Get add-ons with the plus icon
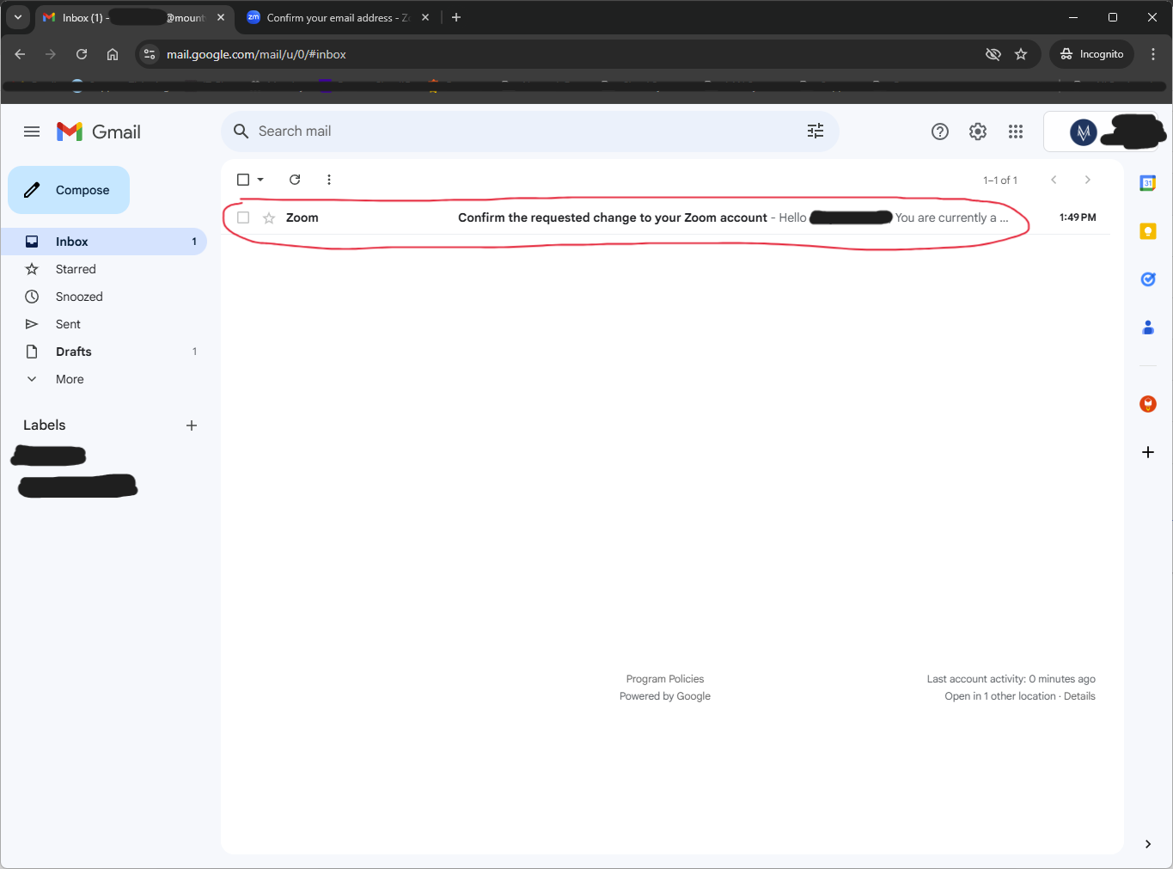The height and width of the screenshot is (869, 1173). (1148, 452)
